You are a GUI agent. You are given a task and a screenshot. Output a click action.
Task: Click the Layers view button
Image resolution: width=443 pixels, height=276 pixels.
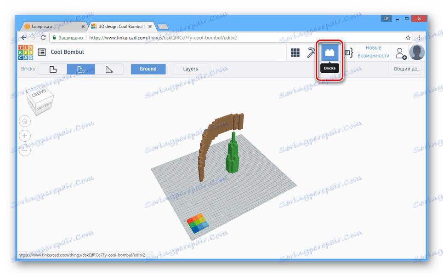point(190,69)
